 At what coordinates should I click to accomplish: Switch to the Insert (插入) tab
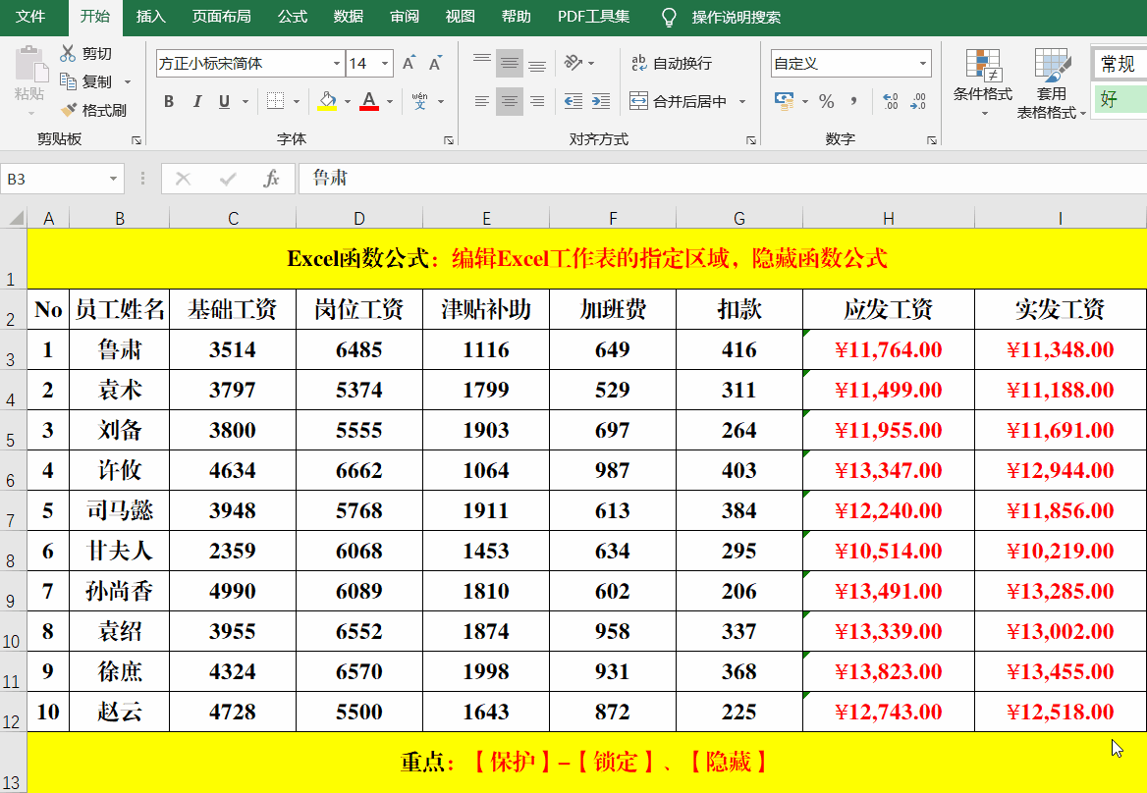[x=150, y=17]
